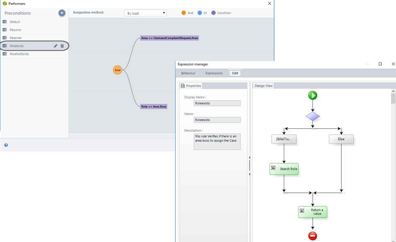Click the Performers window app icon

[x=5, y=4]
